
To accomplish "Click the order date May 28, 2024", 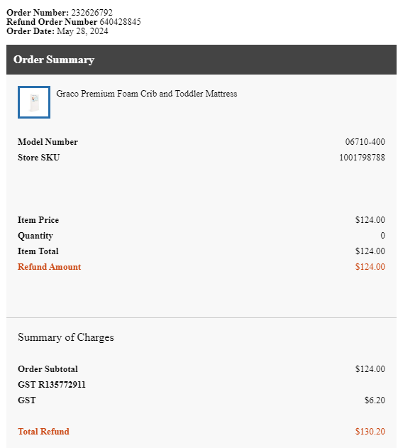I will coord(82,31).
